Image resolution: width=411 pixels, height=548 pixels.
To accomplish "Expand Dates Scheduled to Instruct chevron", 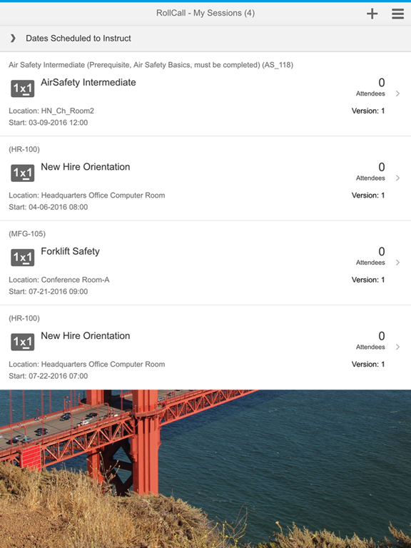I will 13,38.
